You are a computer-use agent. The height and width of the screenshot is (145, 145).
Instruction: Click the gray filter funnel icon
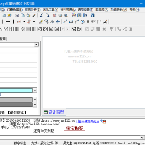tap(112, 29)
